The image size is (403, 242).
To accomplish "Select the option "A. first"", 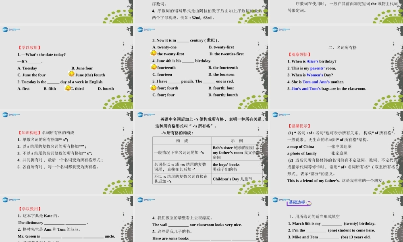I will [23, 89].
